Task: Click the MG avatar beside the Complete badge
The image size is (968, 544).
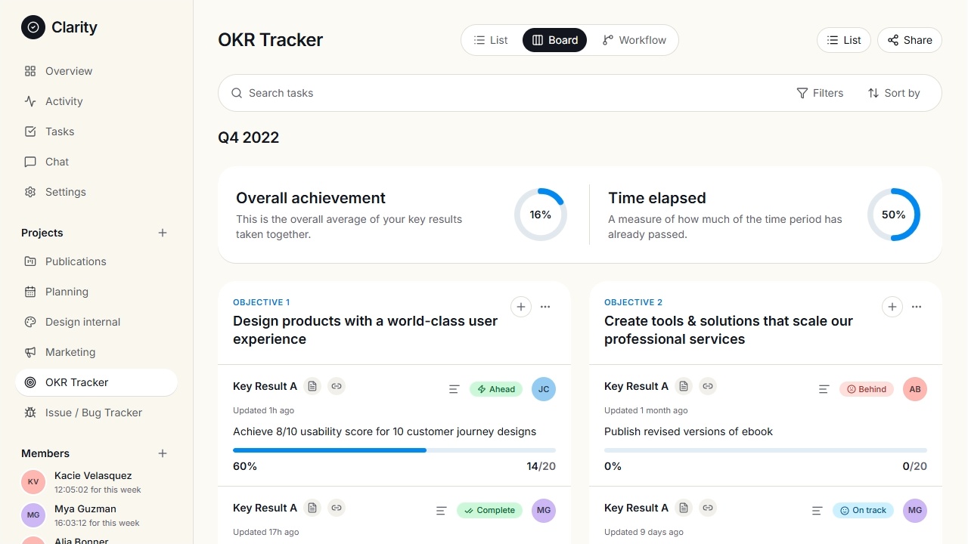Action: pyautogui.click(x=544, y=511)
